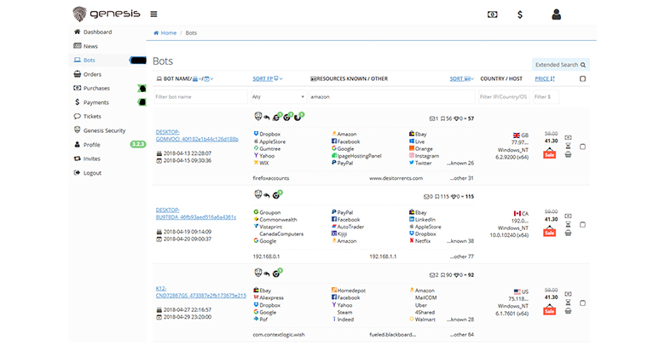
Task: Click the green 3.2.3 badge beside Profile
Action: [138, 144]
